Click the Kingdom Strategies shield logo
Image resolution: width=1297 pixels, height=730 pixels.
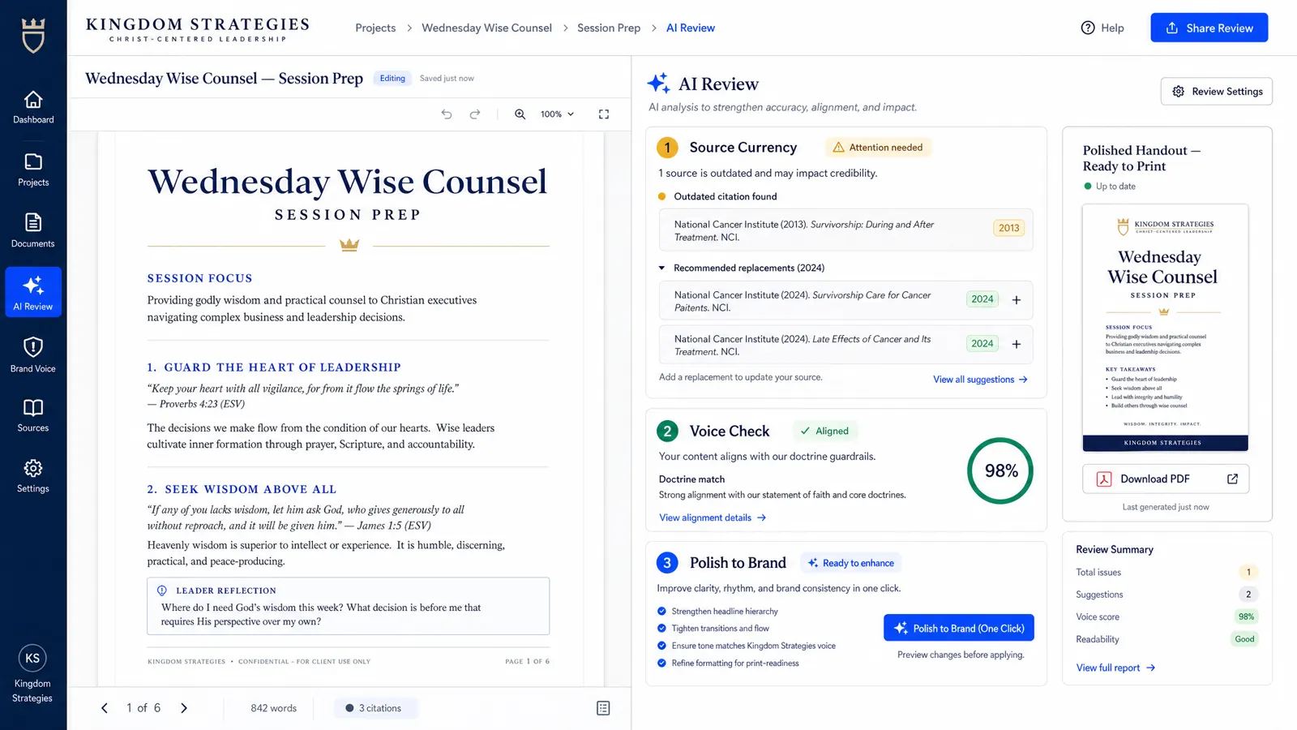point(33,35)
